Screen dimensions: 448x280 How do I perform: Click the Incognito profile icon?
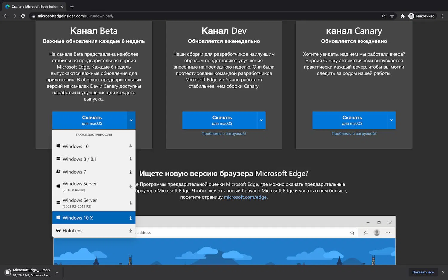(x=411, y=16)
